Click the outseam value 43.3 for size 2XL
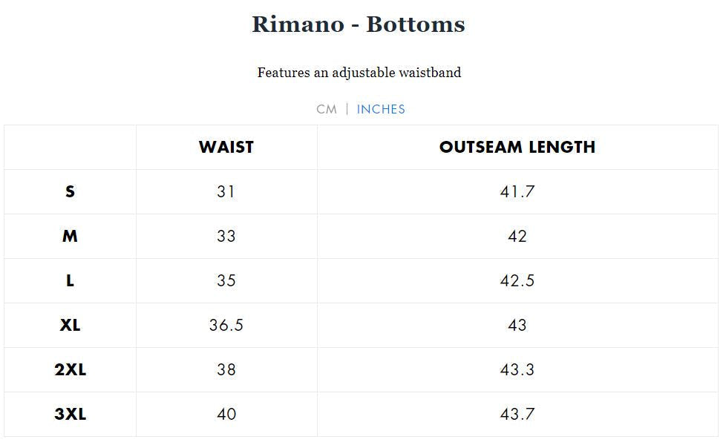 517,369
